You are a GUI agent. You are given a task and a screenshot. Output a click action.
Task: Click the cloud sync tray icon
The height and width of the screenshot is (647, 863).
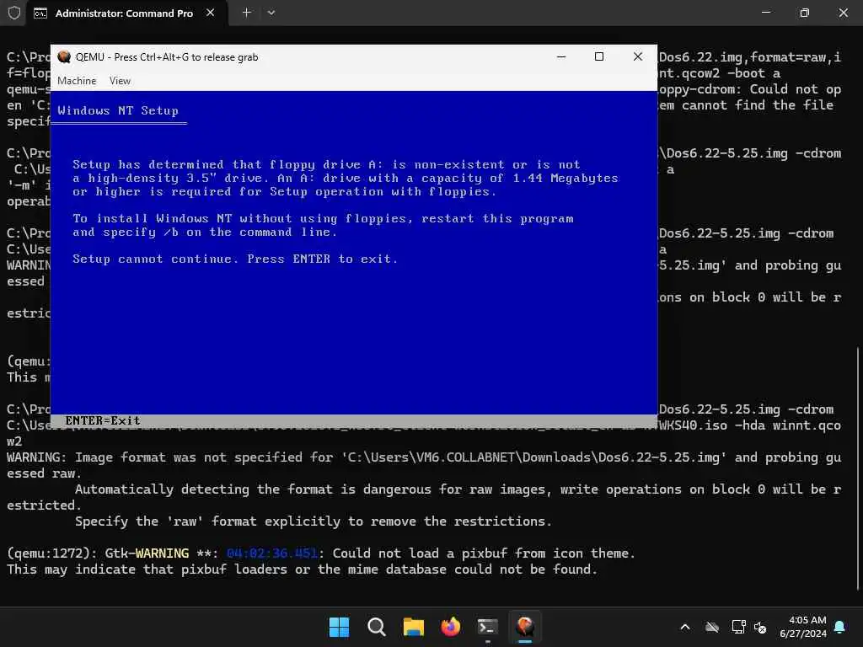[x=712, y=627]
